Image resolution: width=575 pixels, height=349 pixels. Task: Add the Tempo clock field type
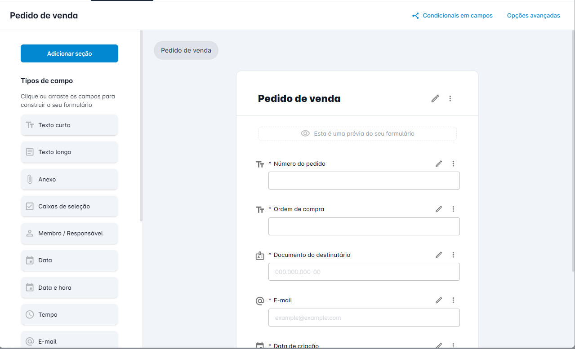pyautogui.click(x=69, y=314)
